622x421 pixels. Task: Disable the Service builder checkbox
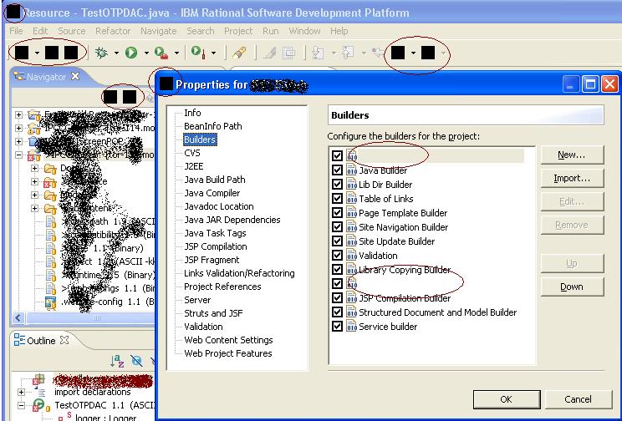click(x=337, y=327)
